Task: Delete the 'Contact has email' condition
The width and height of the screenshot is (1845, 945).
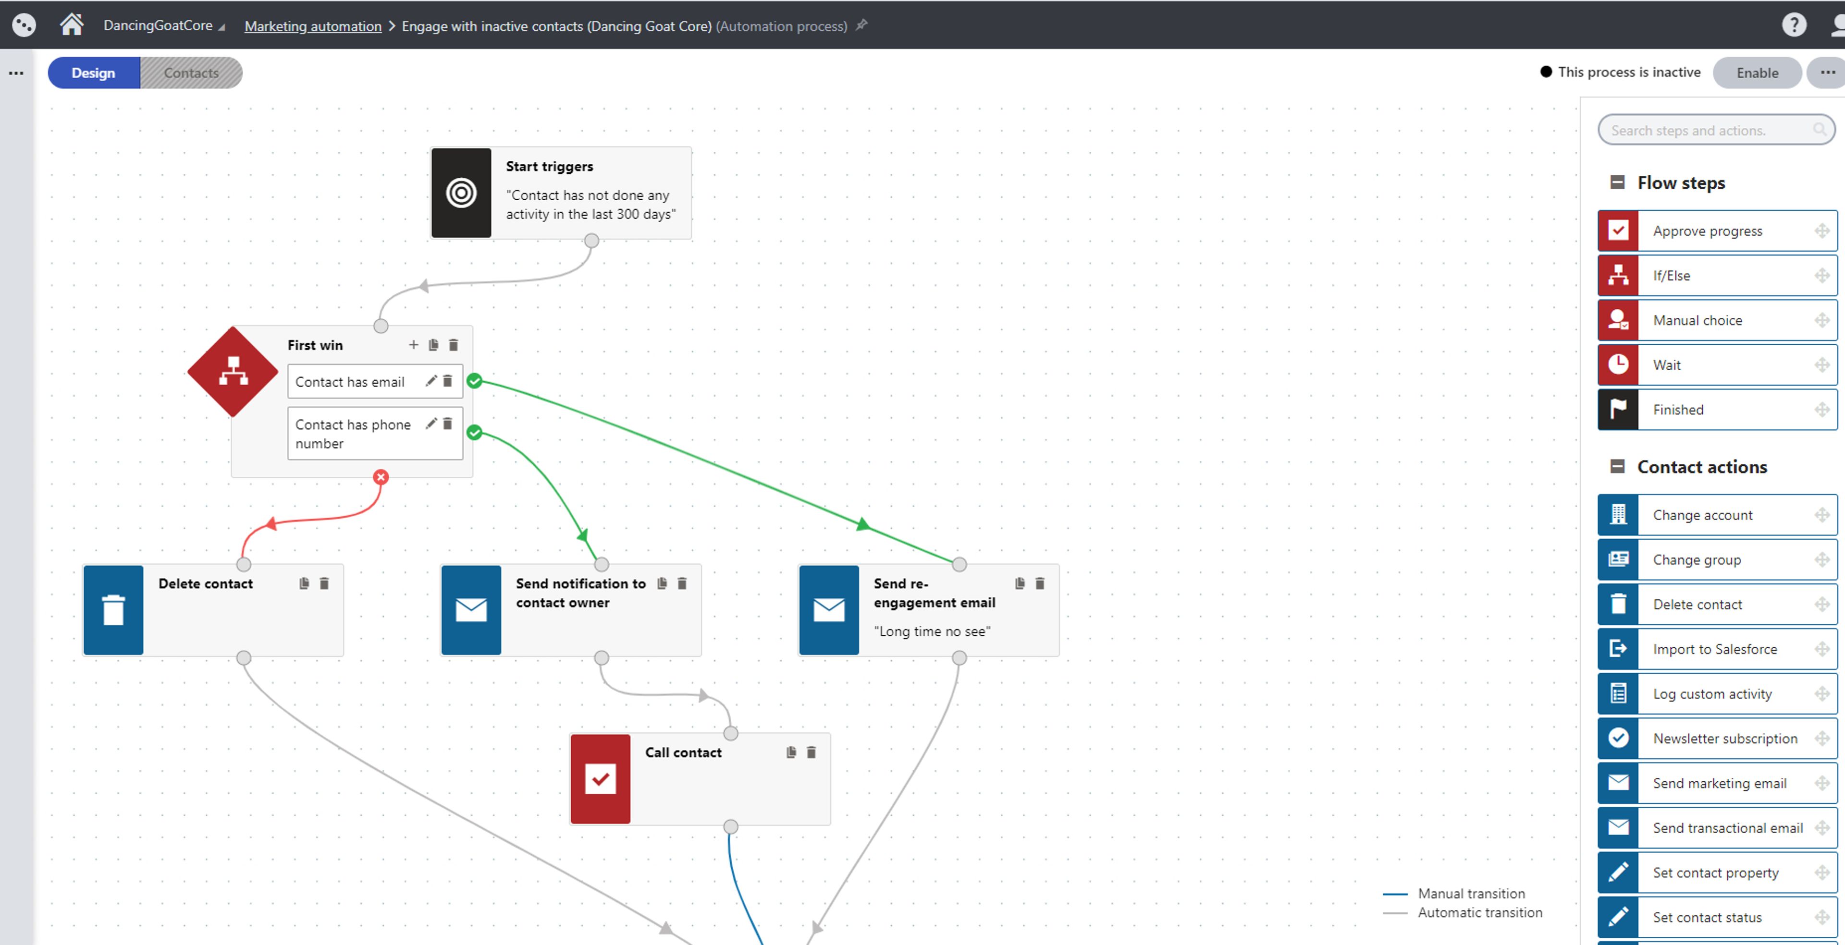Action: pos(448,381)
